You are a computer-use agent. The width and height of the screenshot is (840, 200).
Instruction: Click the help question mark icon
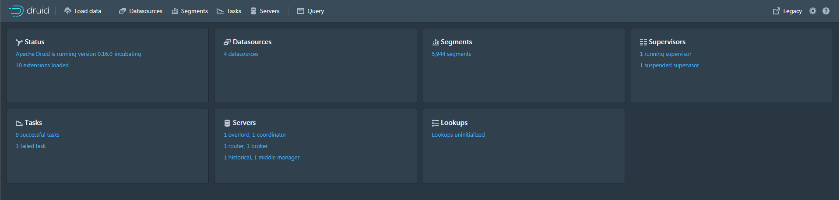pos(826,11)
